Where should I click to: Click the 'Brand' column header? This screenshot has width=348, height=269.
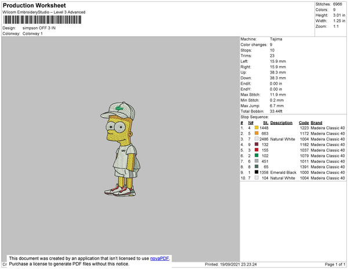coord(317,123)
